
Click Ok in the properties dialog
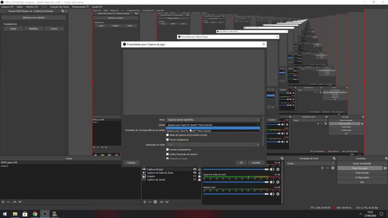click(x=241, y=163)
